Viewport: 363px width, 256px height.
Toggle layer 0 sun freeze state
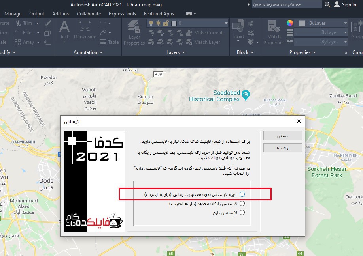coord(158,23)
